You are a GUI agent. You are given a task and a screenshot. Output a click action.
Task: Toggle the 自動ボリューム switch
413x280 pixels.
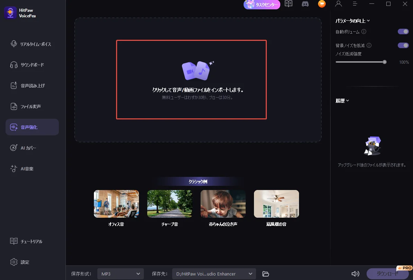403,31
